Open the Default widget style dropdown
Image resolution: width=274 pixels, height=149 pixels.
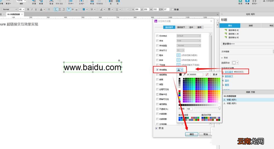pyautogui.click(x=189, y=36)
